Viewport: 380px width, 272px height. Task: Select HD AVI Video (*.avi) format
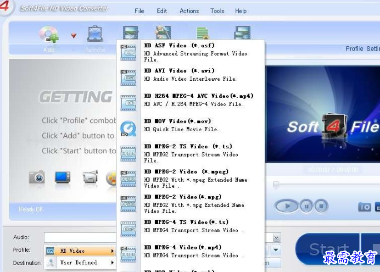tap(190, 78)
